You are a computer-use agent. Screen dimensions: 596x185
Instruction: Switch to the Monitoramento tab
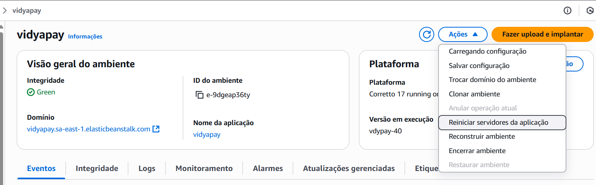tap(204, 168)
